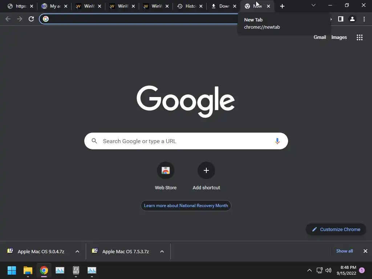The height and width of the screenshot is (279, 372).
Task: Click the Customize Chrome button
Action: 336,230
